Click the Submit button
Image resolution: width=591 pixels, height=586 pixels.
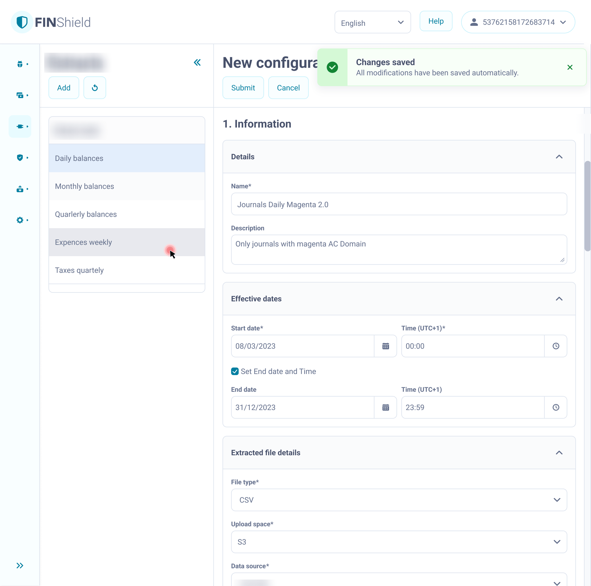click(x=243, y=88)
